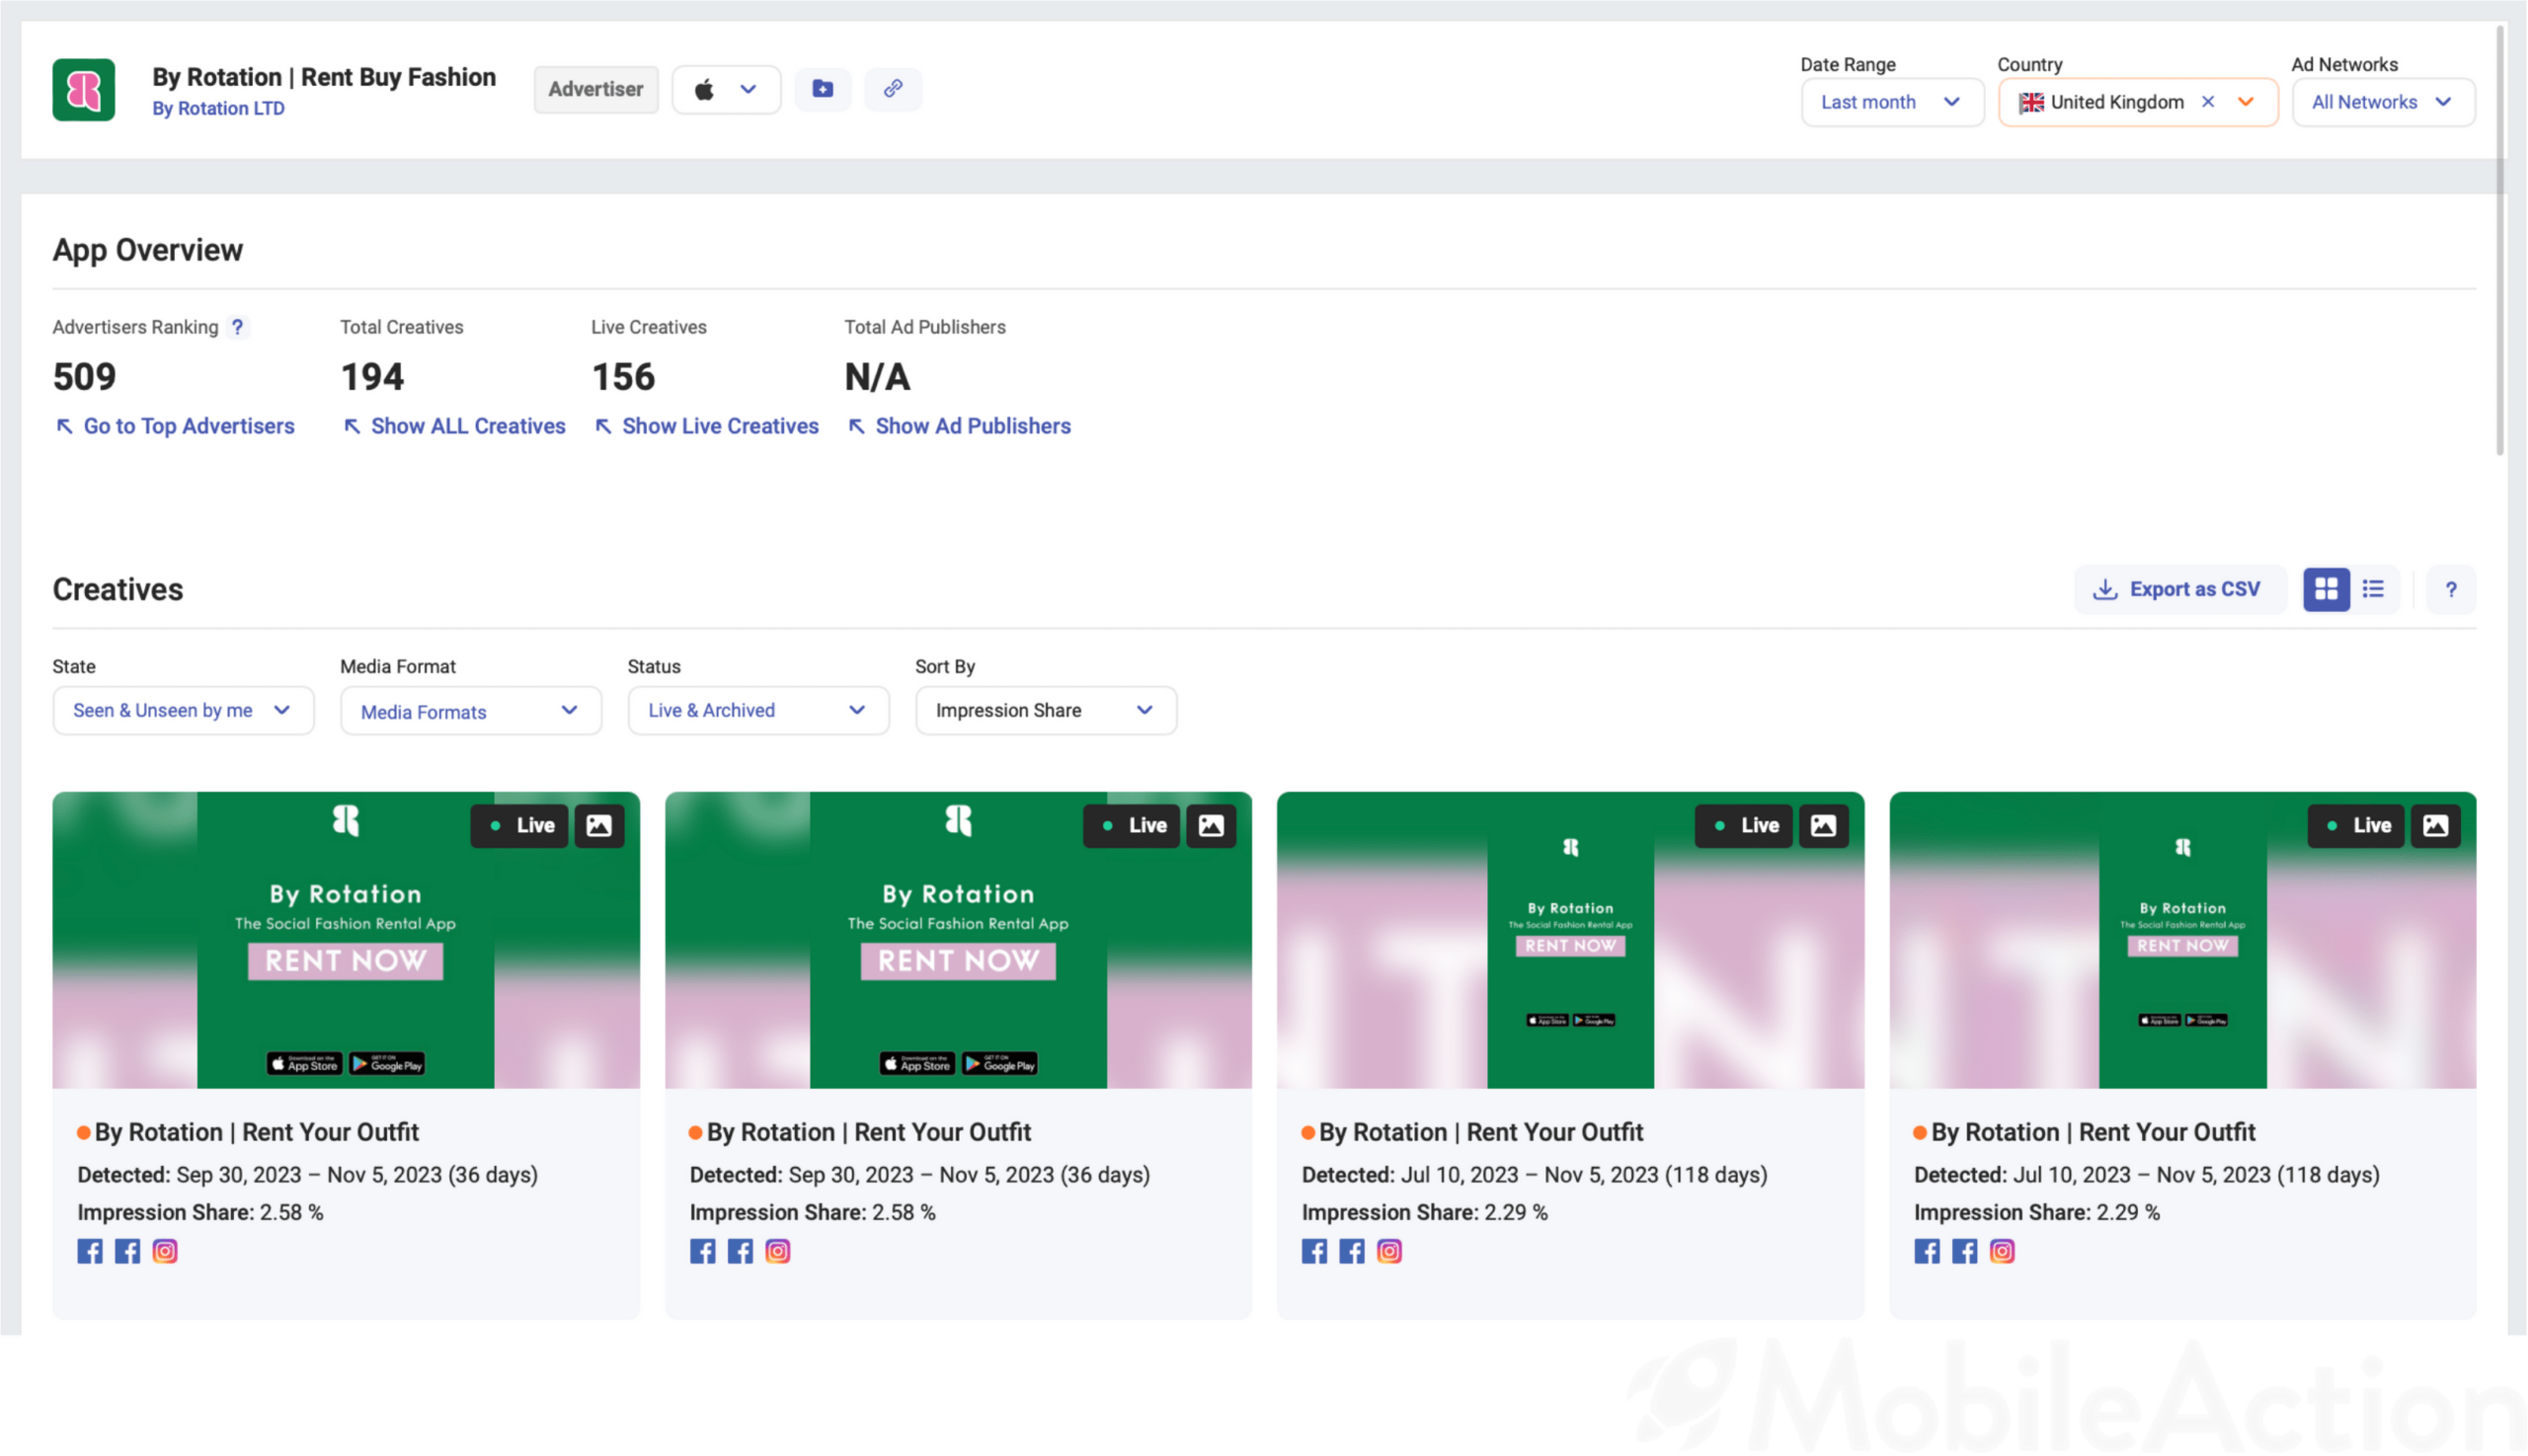2528x1456 pixels.
Task: Expand the Country dropdown orange chevron
Action: coord(2246,102)
